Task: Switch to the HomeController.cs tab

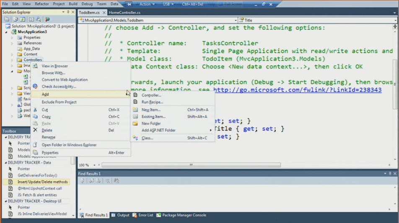Action: [x=124, y=13]
